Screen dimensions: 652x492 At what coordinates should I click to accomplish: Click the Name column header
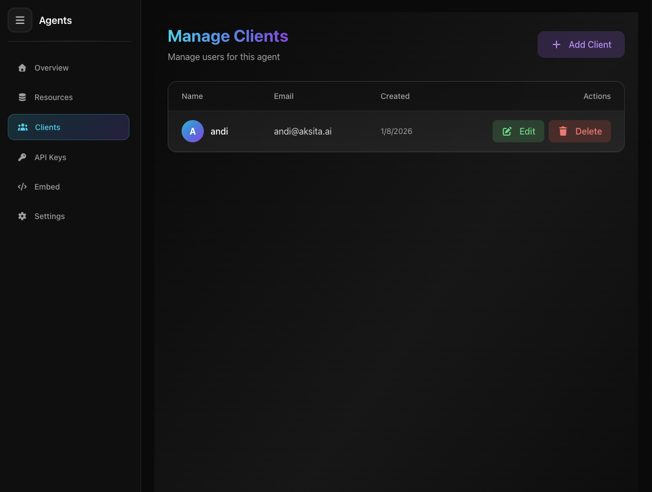[192, 96]
